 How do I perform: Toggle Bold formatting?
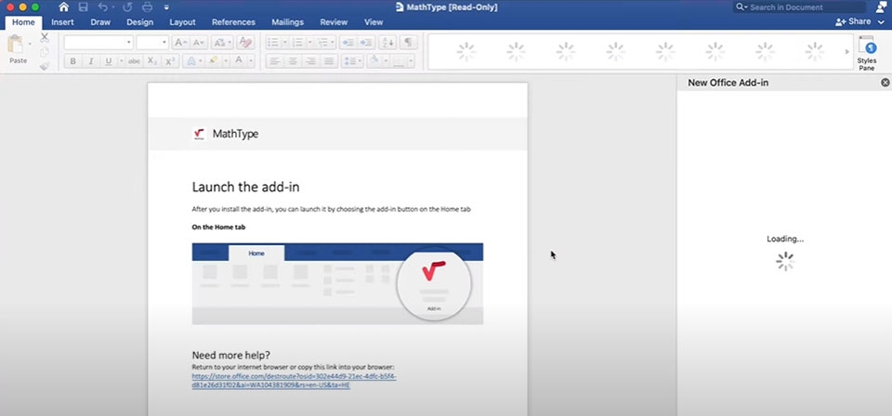pos(72,61)
